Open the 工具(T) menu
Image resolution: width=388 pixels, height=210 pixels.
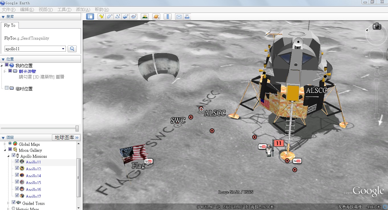point(64,9)
